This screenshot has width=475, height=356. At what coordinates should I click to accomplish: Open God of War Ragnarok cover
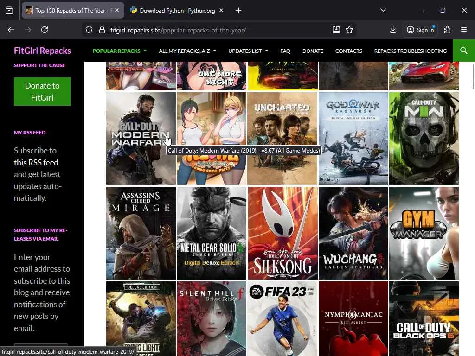click(353, 139)
